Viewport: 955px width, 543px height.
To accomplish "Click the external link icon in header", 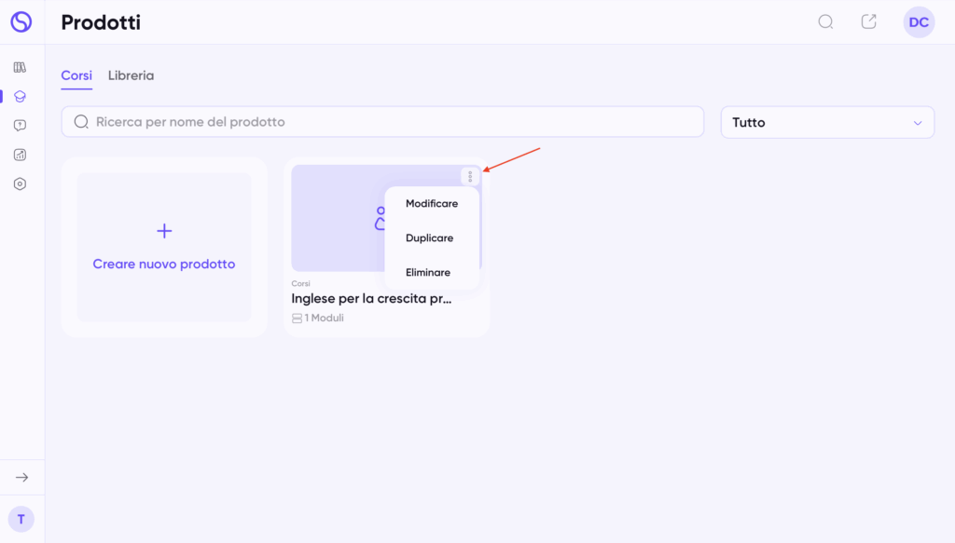I will coord(868,21).
